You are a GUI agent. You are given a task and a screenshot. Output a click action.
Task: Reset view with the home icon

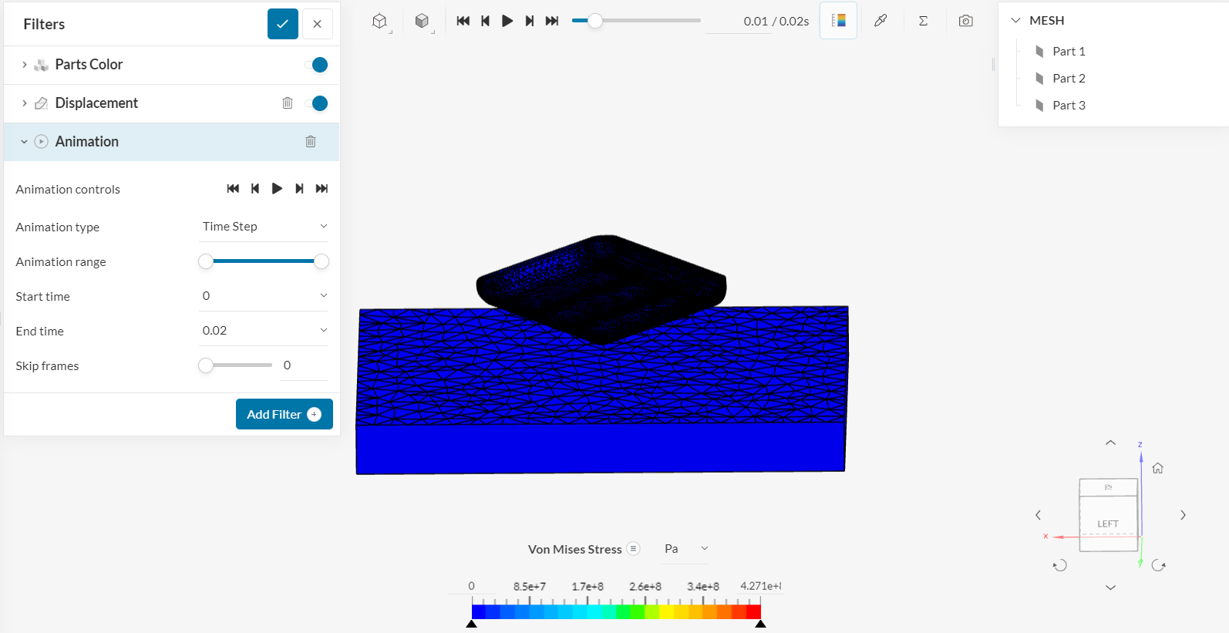coord(1157,468)
